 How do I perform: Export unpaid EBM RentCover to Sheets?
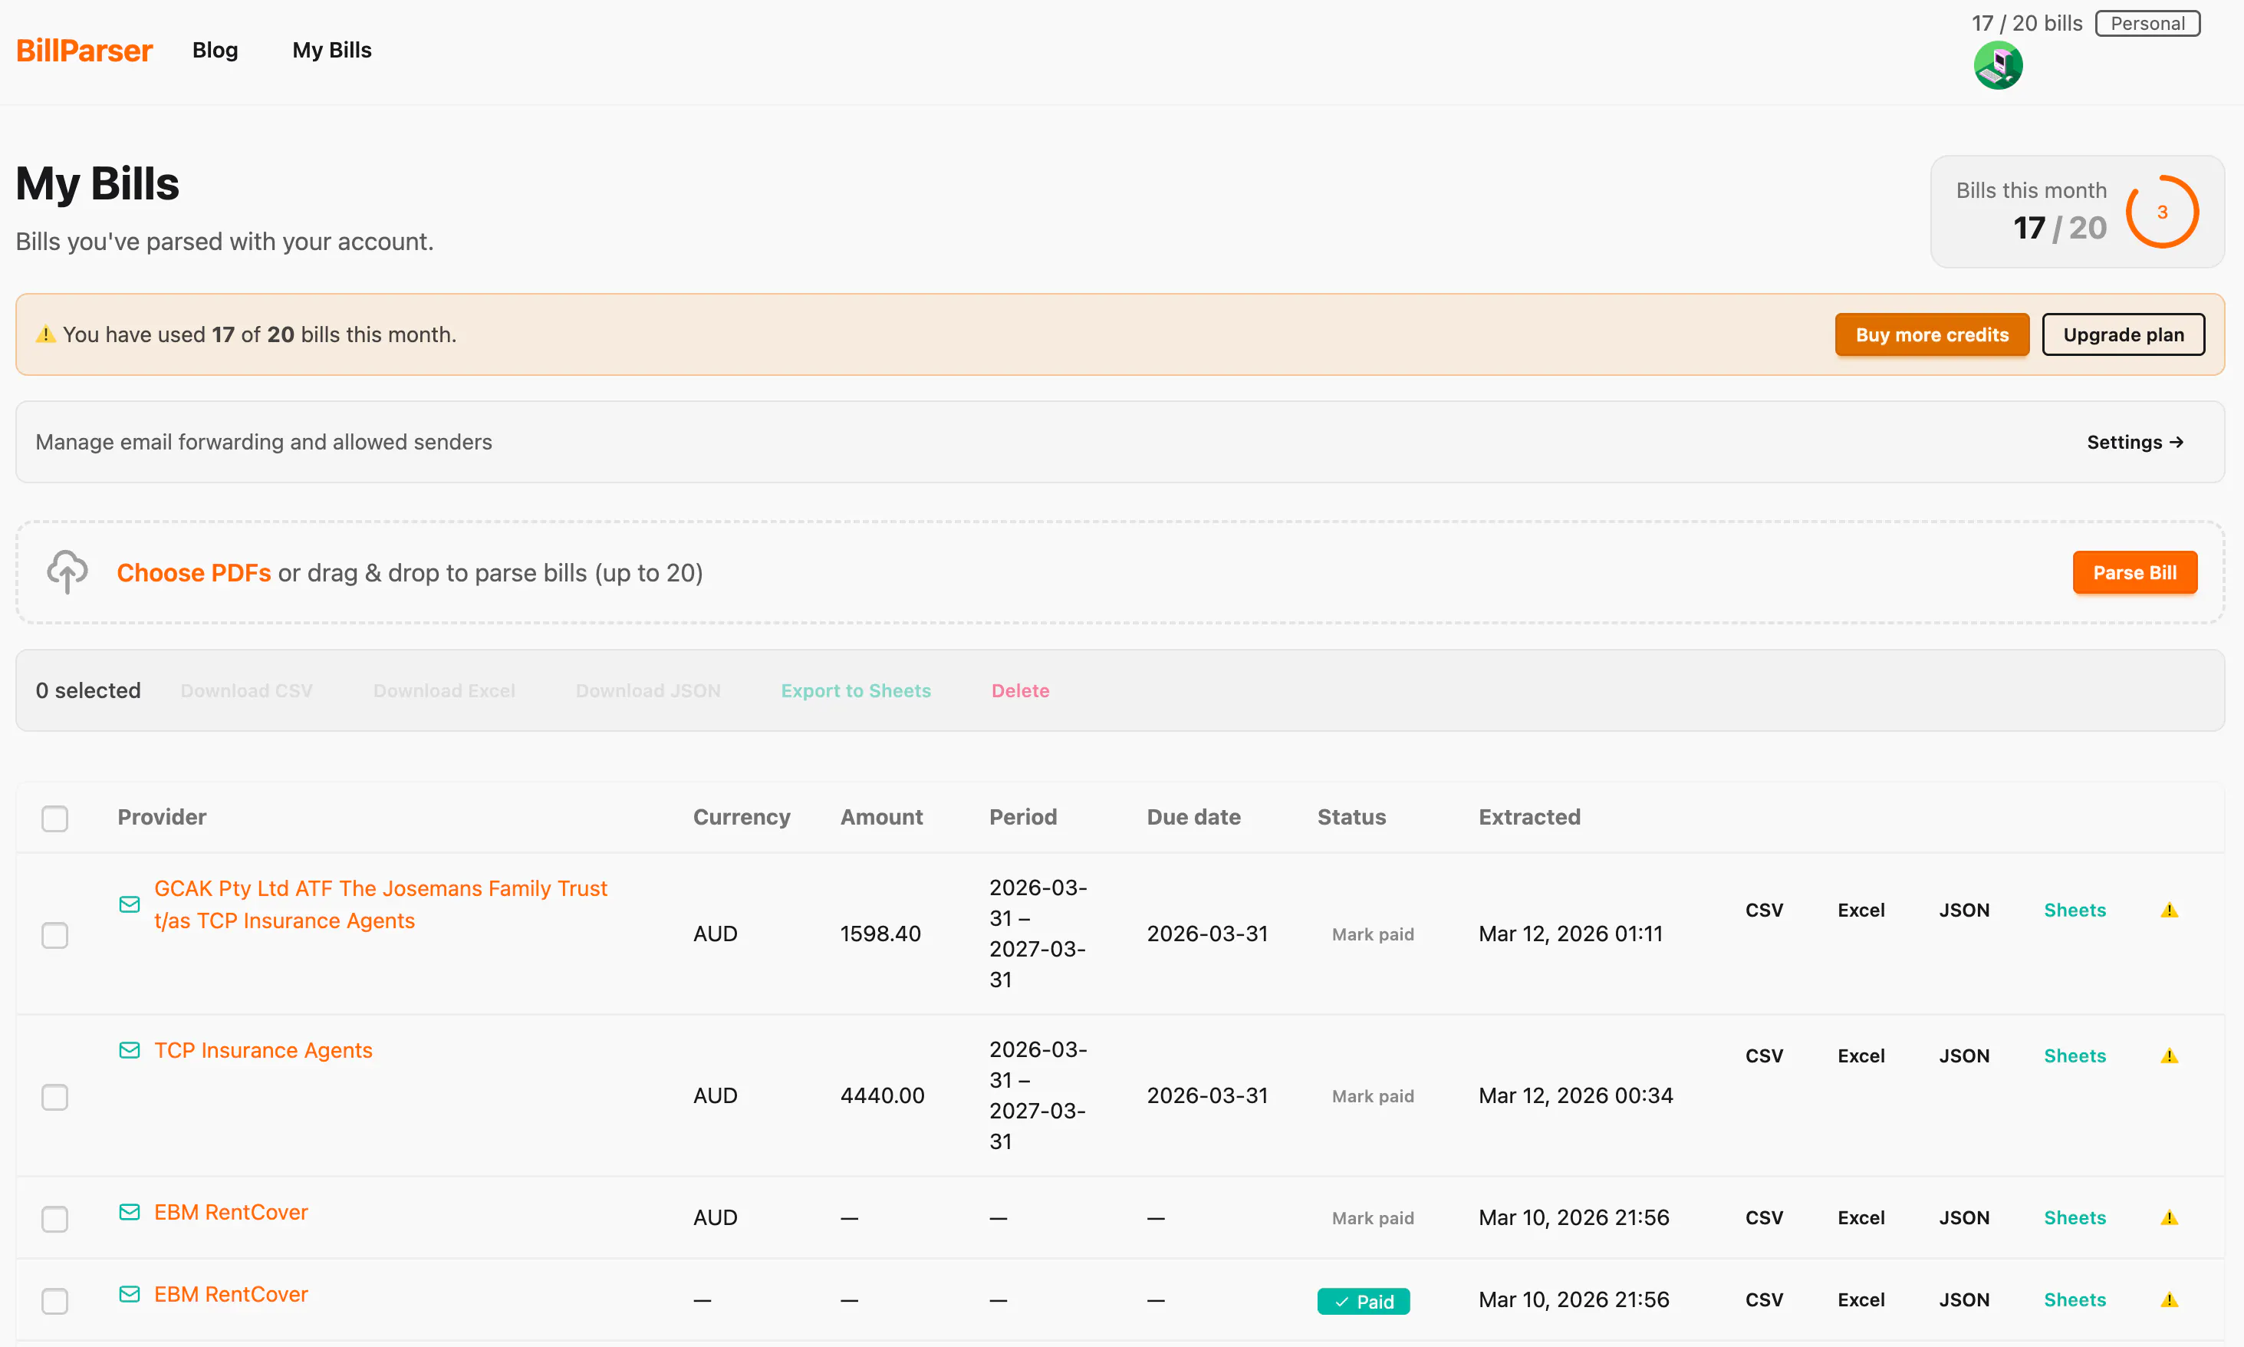click(2075, 1217)
